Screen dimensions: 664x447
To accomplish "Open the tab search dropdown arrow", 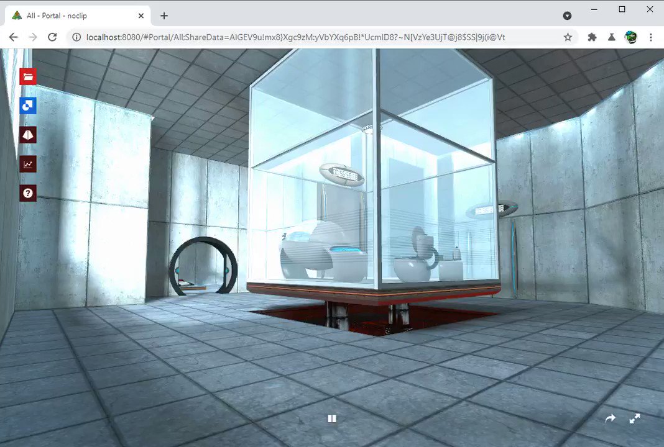I will 568,16.
